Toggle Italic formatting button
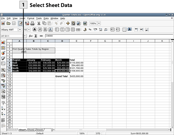Image resolution: width=174 pixels, height=135 pixels. tap(40, 30)
